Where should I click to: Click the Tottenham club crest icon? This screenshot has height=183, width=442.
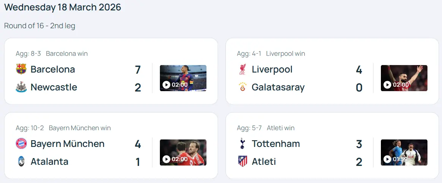point(243,144)
